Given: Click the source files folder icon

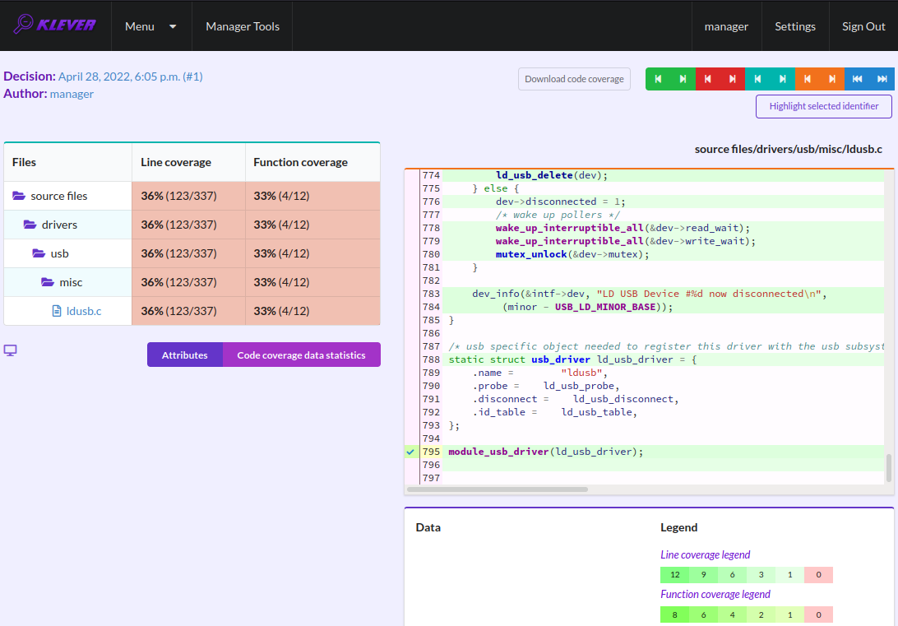Looking at the screenshot, I should [x=19, y=196].
